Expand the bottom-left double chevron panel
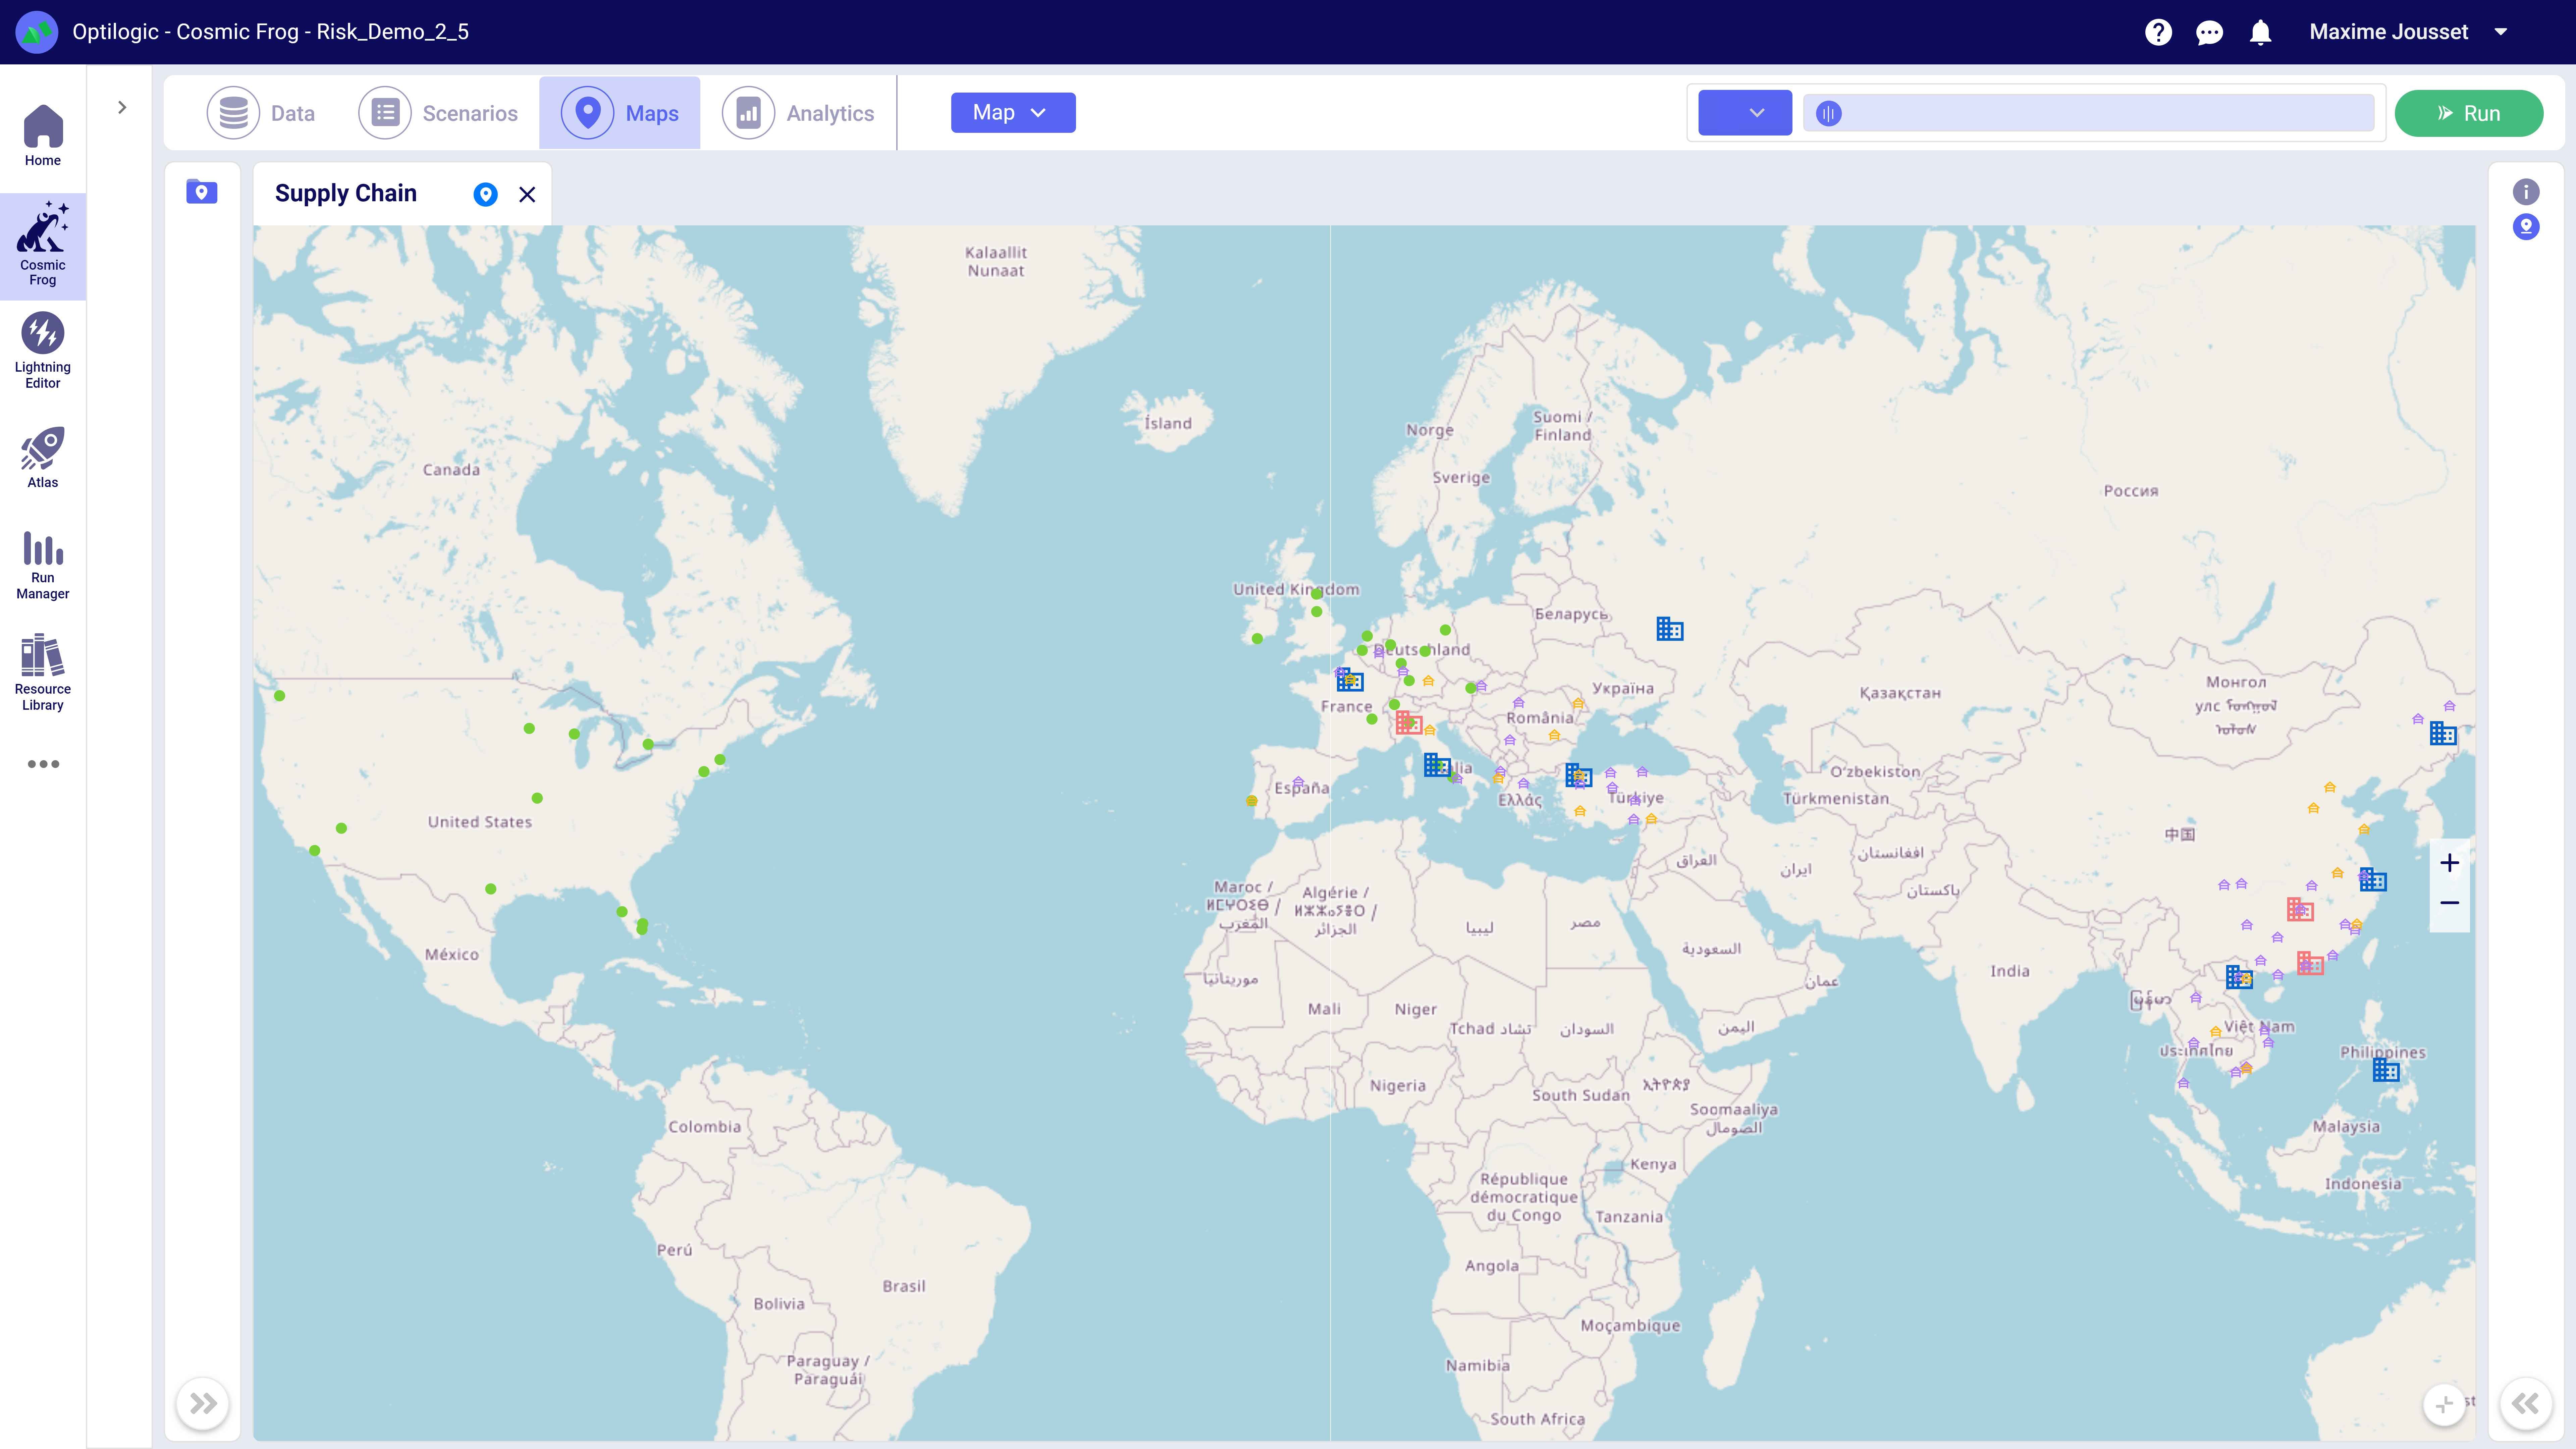2576x1449 pixels. tap(203, 1403)
